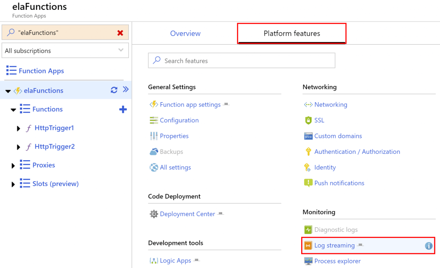Open Configuration settings
Viewport: 440px width, 268px height.
coord(179,120)
